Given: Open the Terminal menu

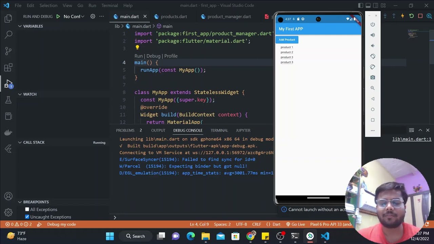Looking at the screenshot, I should click(110, 5).
